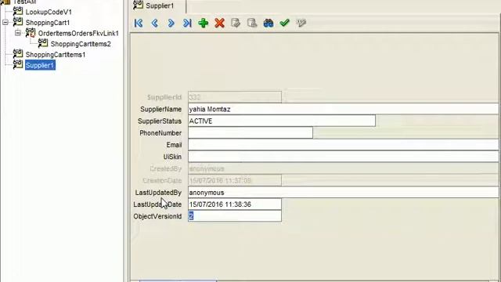Commit changes with green checkmark
The image size is (501, 282).
[284, 23]
